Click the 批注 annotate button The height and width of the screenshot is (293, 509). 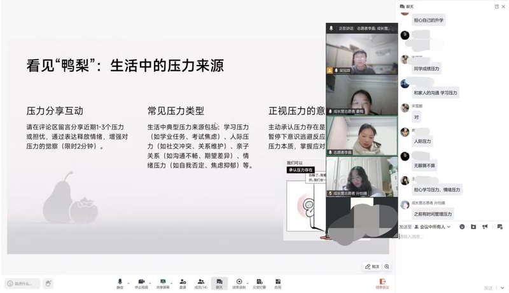tap(372, 266)
